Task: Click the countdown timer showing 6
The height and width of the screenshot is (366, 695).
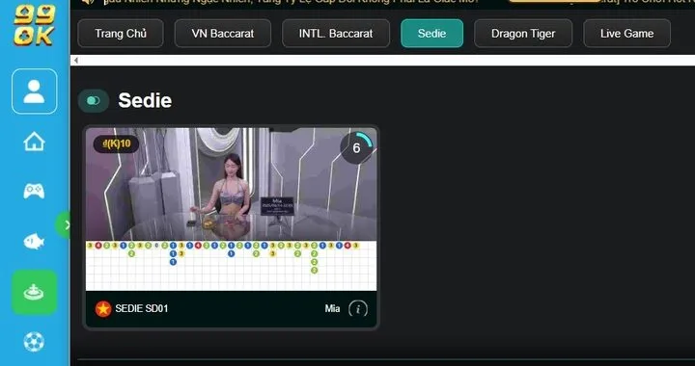Action: 356,147
